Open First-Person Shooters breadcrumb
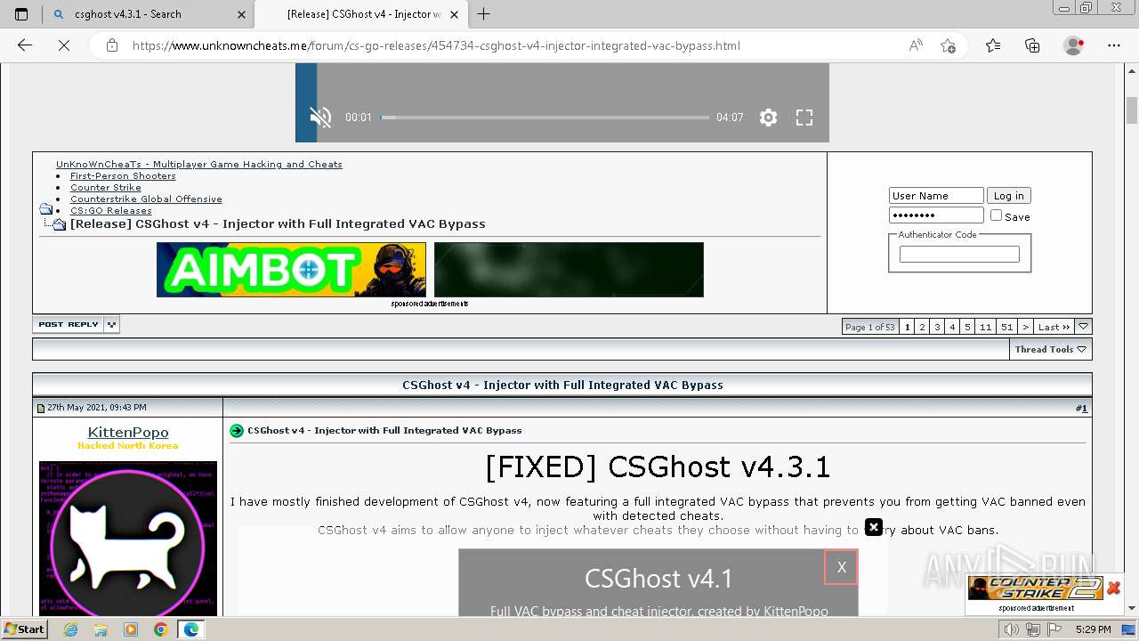This screenshot has height=641, width=1139. coord(123,176)
